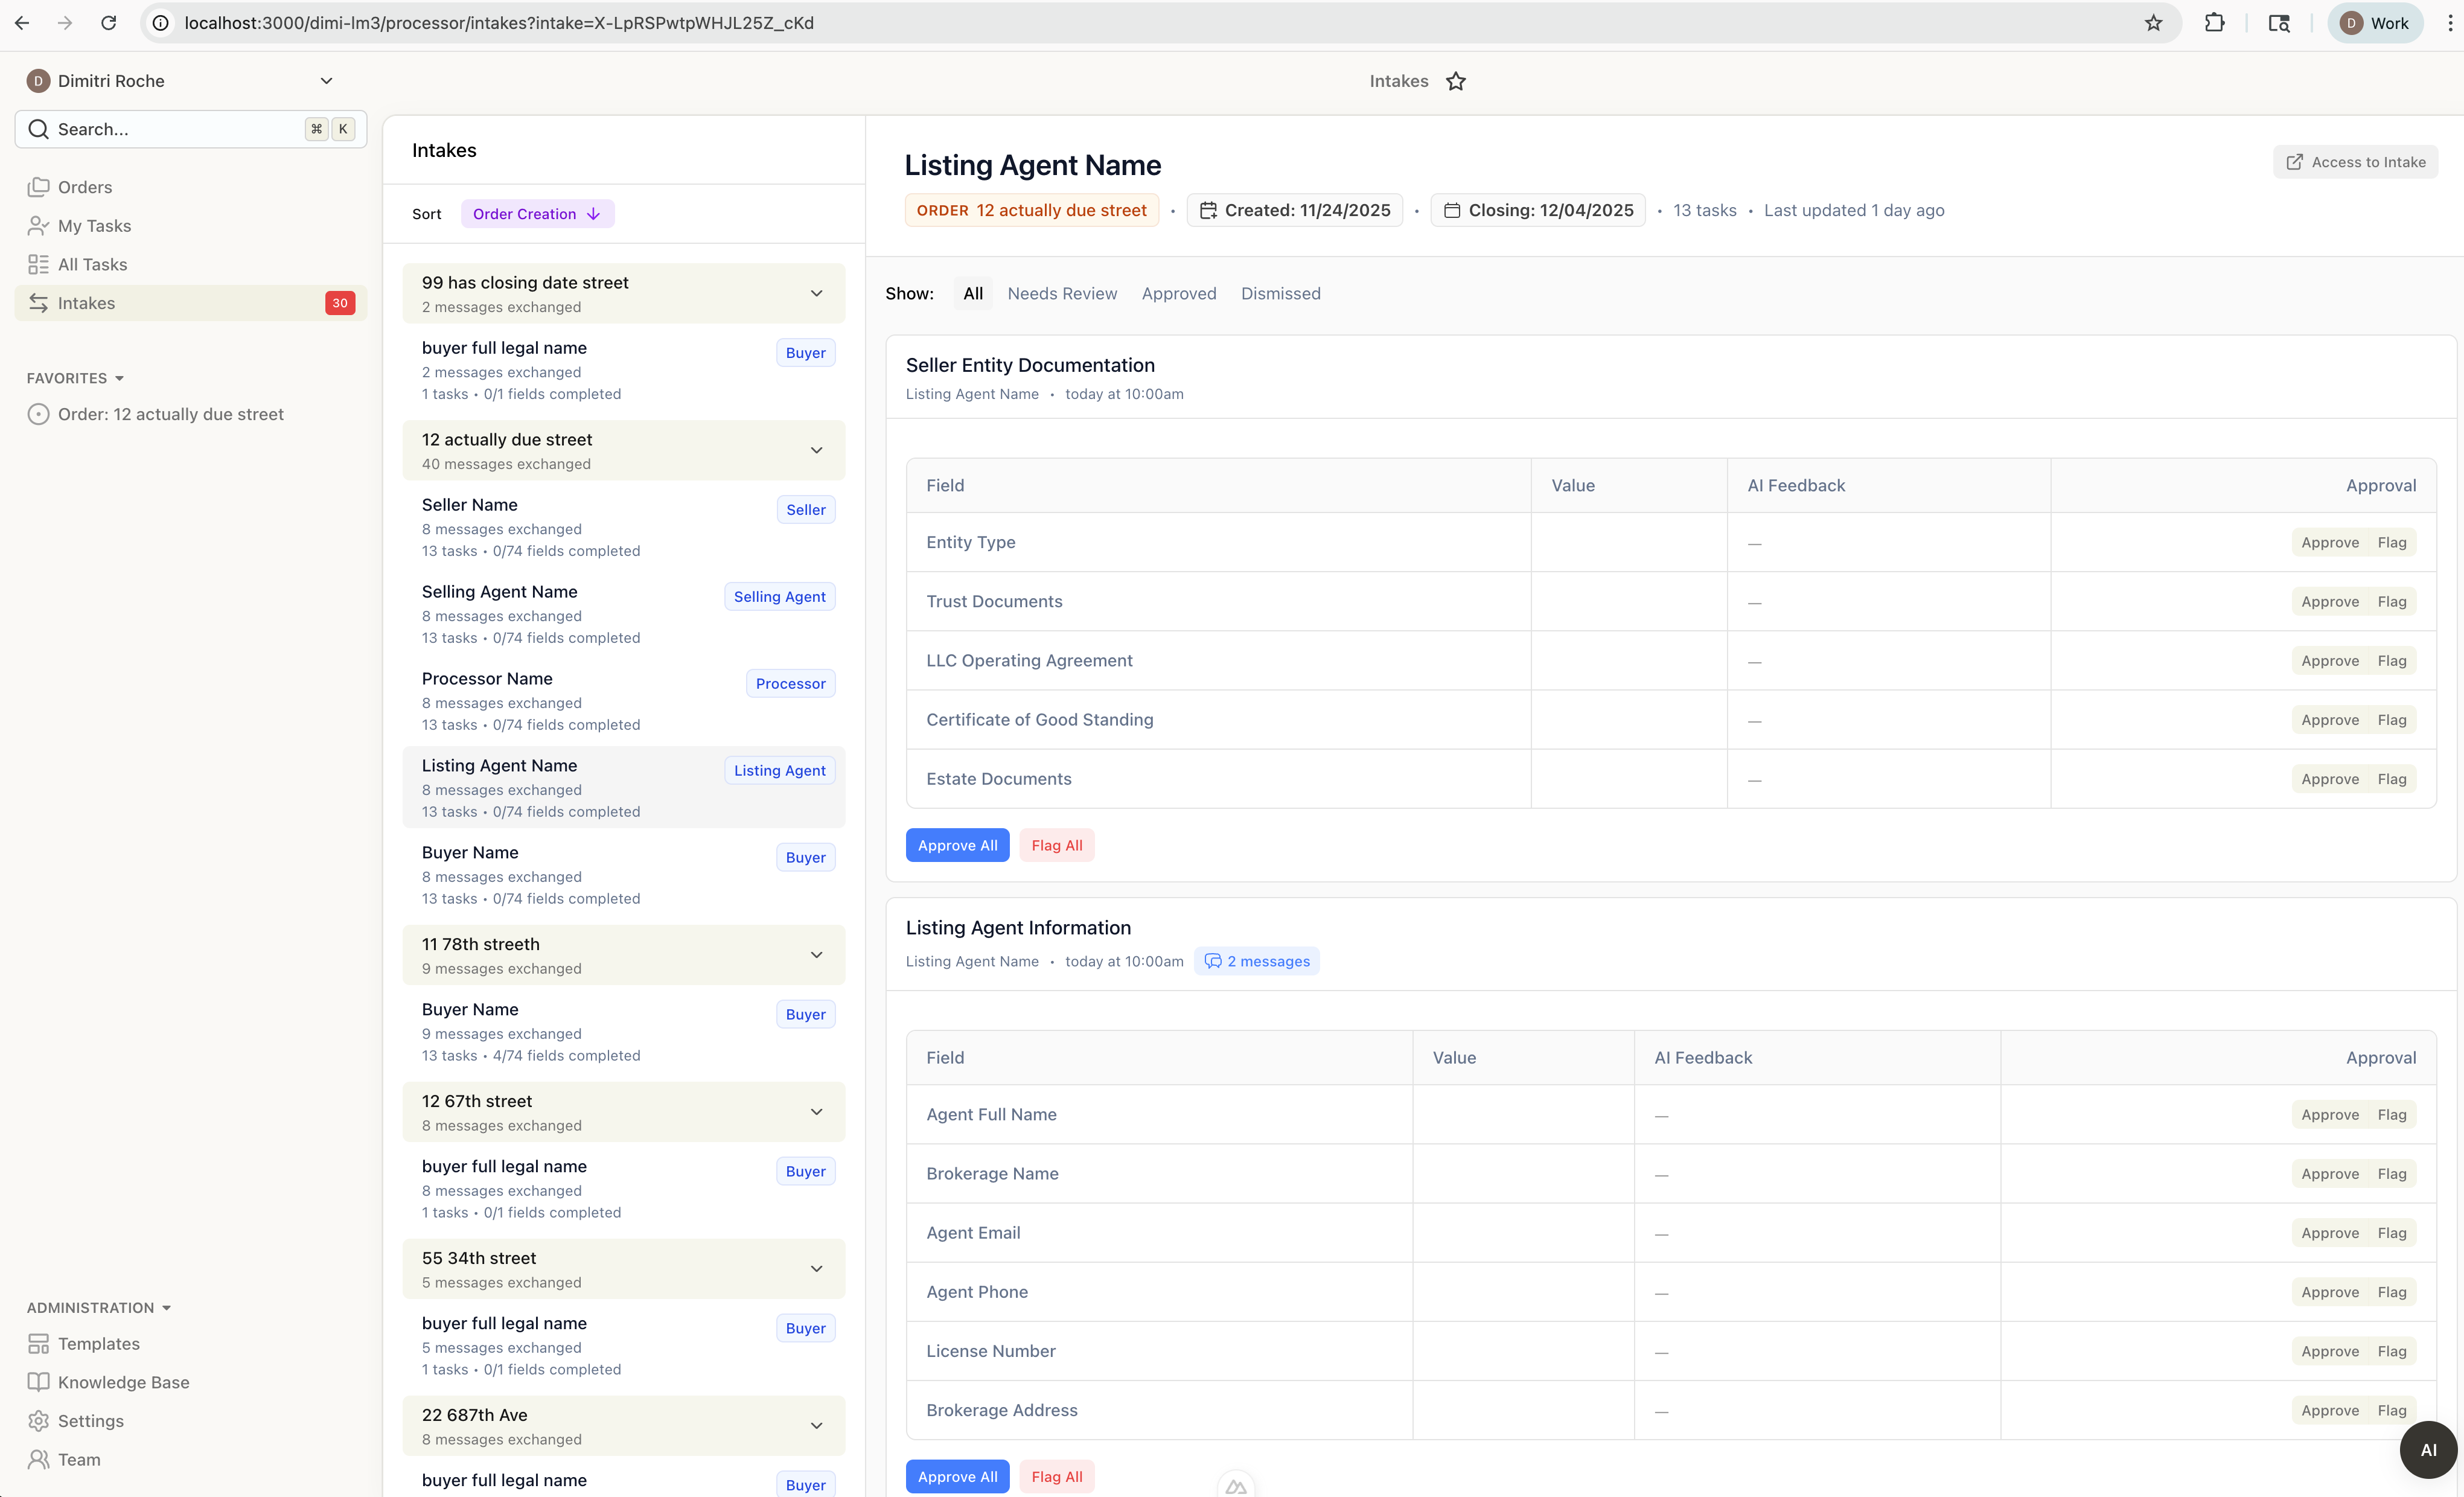Open Knowledge Base book icon
The height and width of the screenshot is (1497, 2464).
[x=38, y=1382]
